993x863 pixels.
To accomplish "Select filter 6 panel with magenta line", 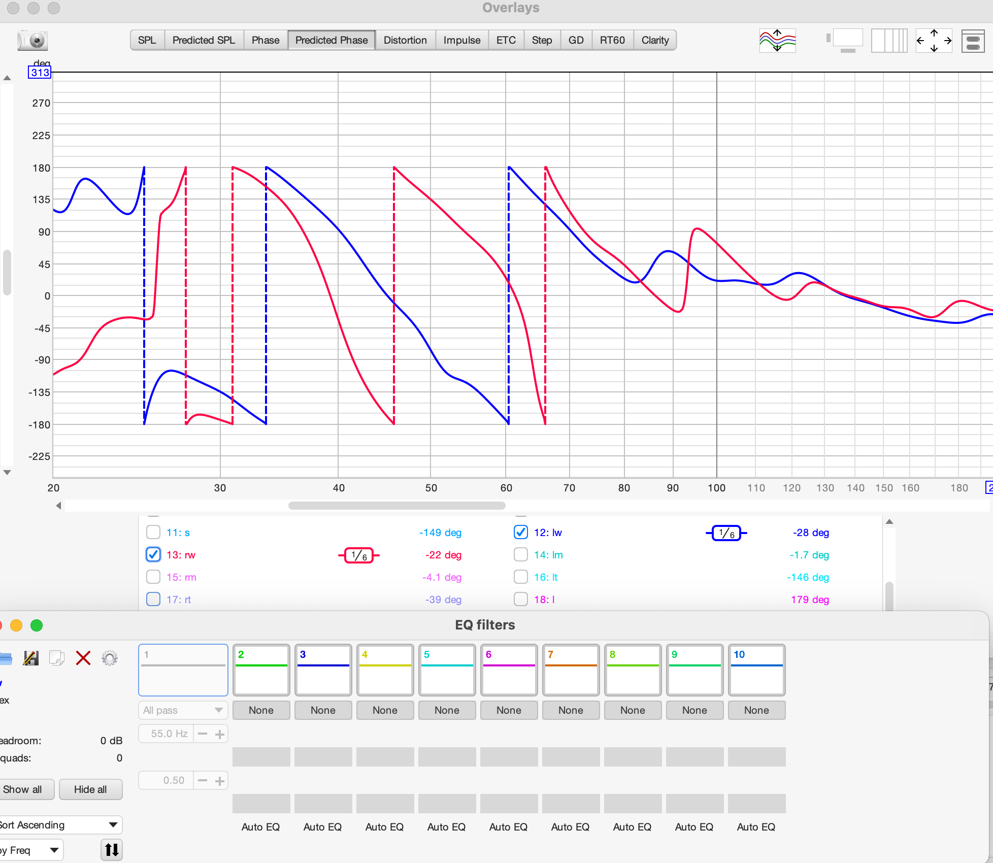I will tap(509, 670).
